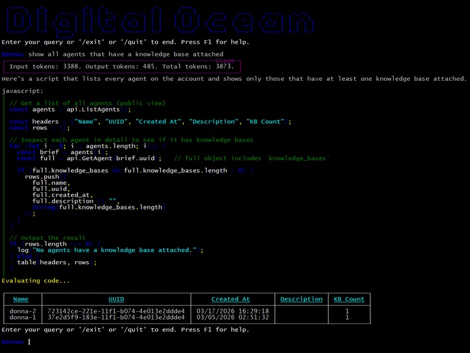Click timestamp 03/05/2026 02:51:32
The width and height of the screenshot is (470, 353).
tap(233, 317)
